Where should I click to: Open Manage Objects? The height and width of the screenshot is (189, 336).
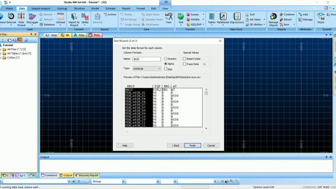pos(273,19)
